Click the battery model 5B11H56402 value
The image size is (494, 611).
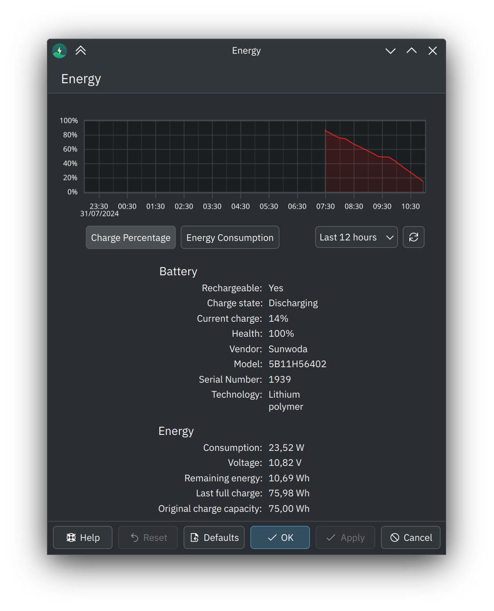(298, 364)
